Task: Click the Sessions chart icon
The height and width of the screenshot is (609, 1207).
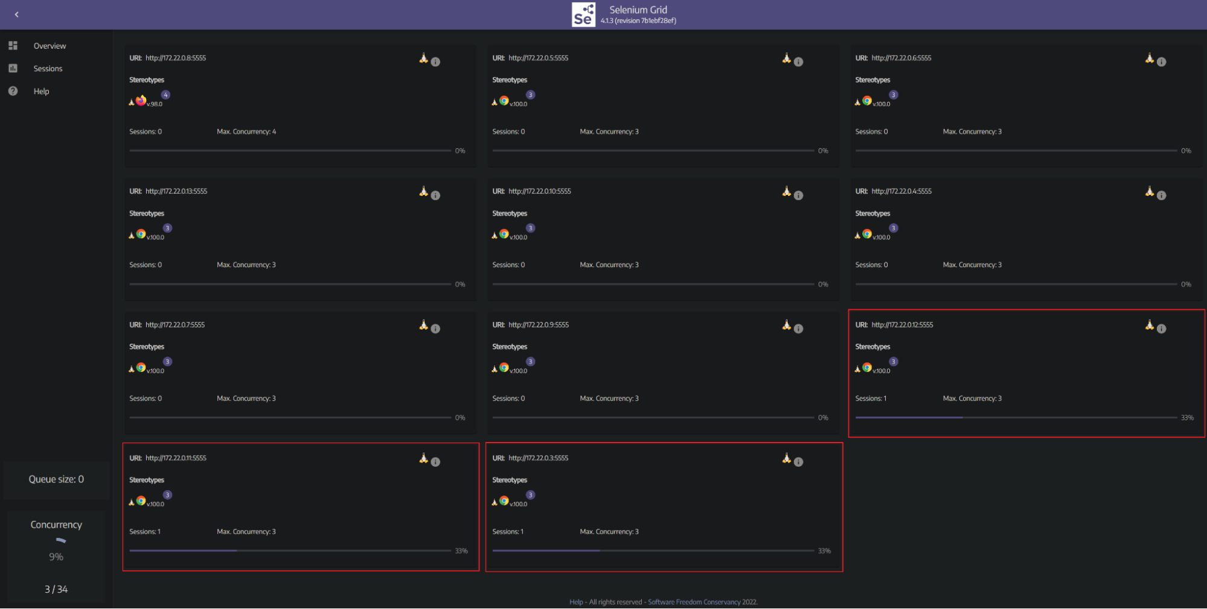Action: [13, 68]
